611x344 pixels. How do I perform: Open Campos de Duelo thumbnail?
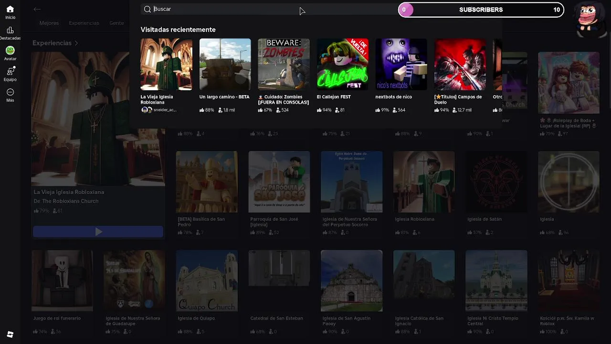460,64
